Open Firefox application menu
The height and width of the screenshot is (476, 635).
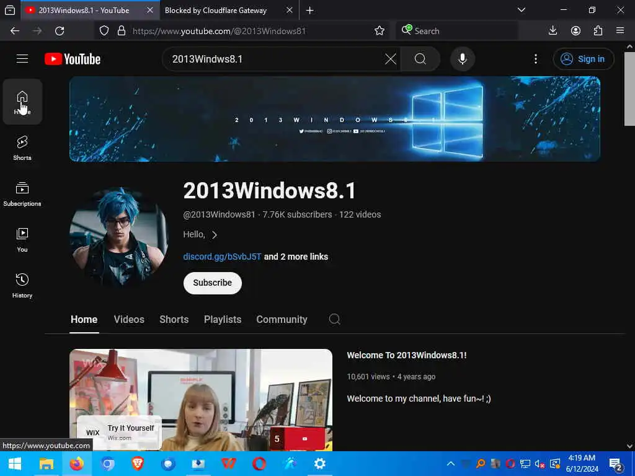pos(620,31)
